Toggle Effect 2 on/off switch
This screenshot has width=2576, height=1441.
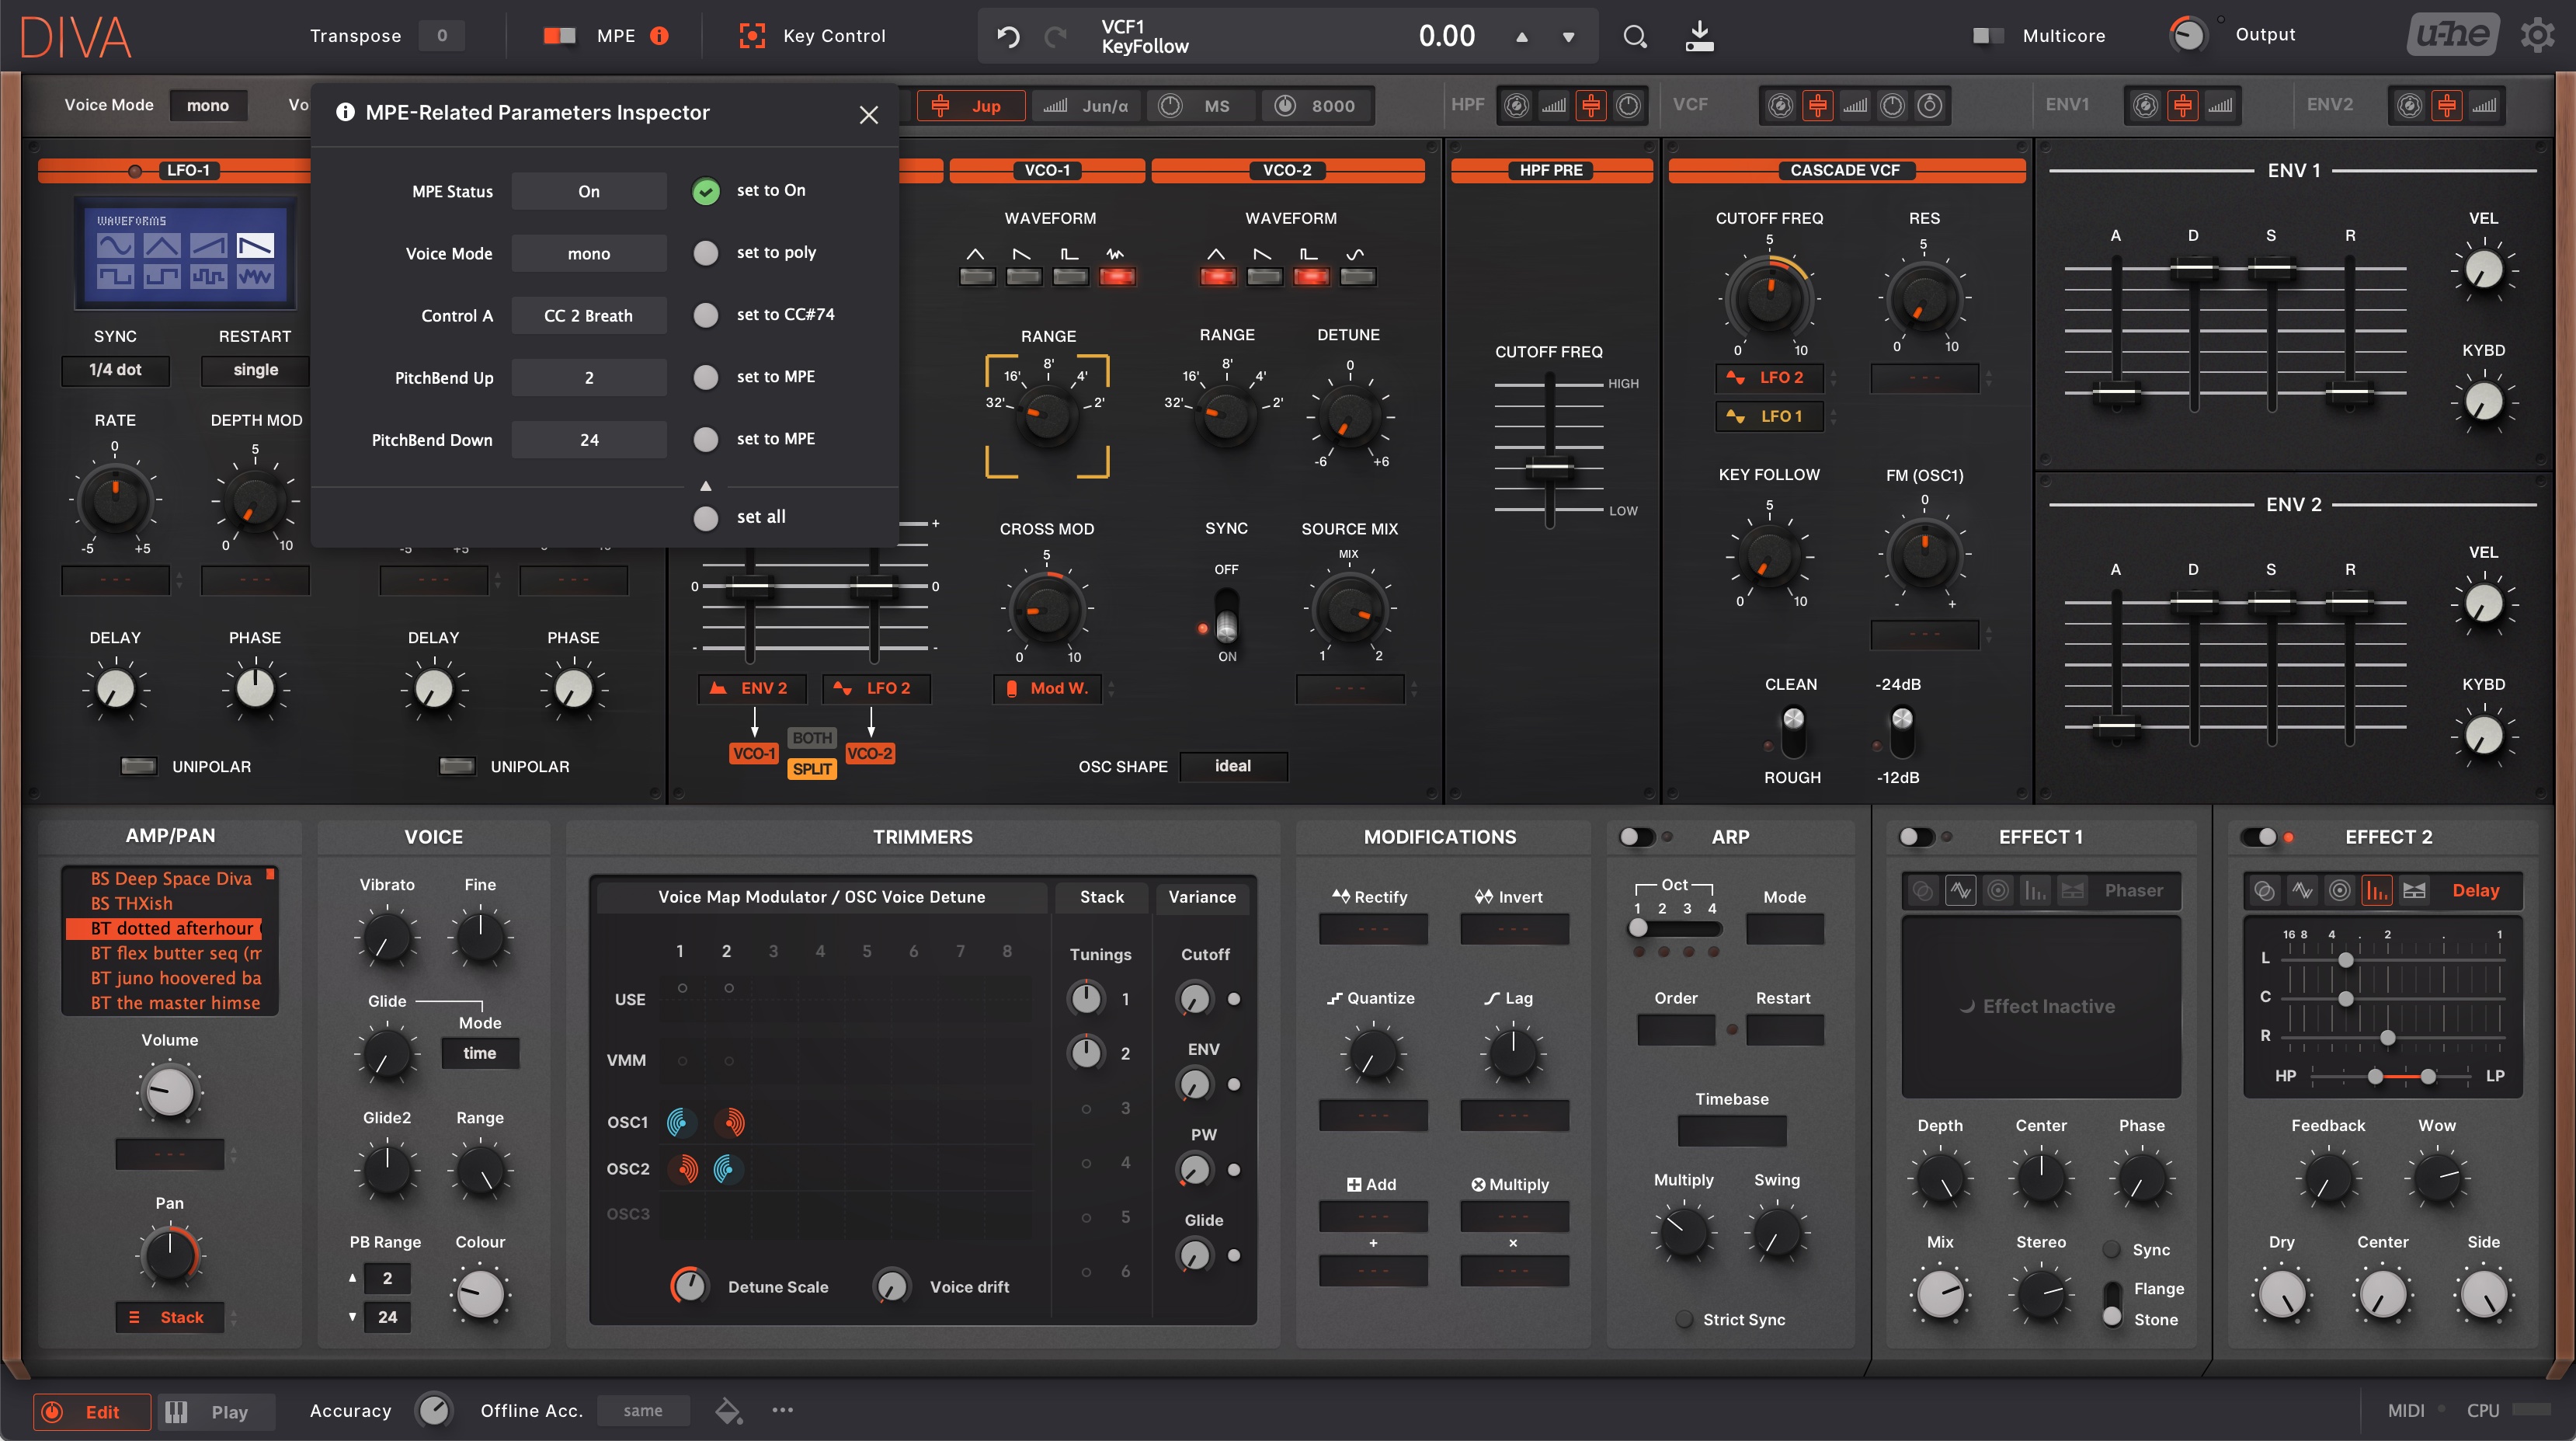click(x=2259, y=837)
